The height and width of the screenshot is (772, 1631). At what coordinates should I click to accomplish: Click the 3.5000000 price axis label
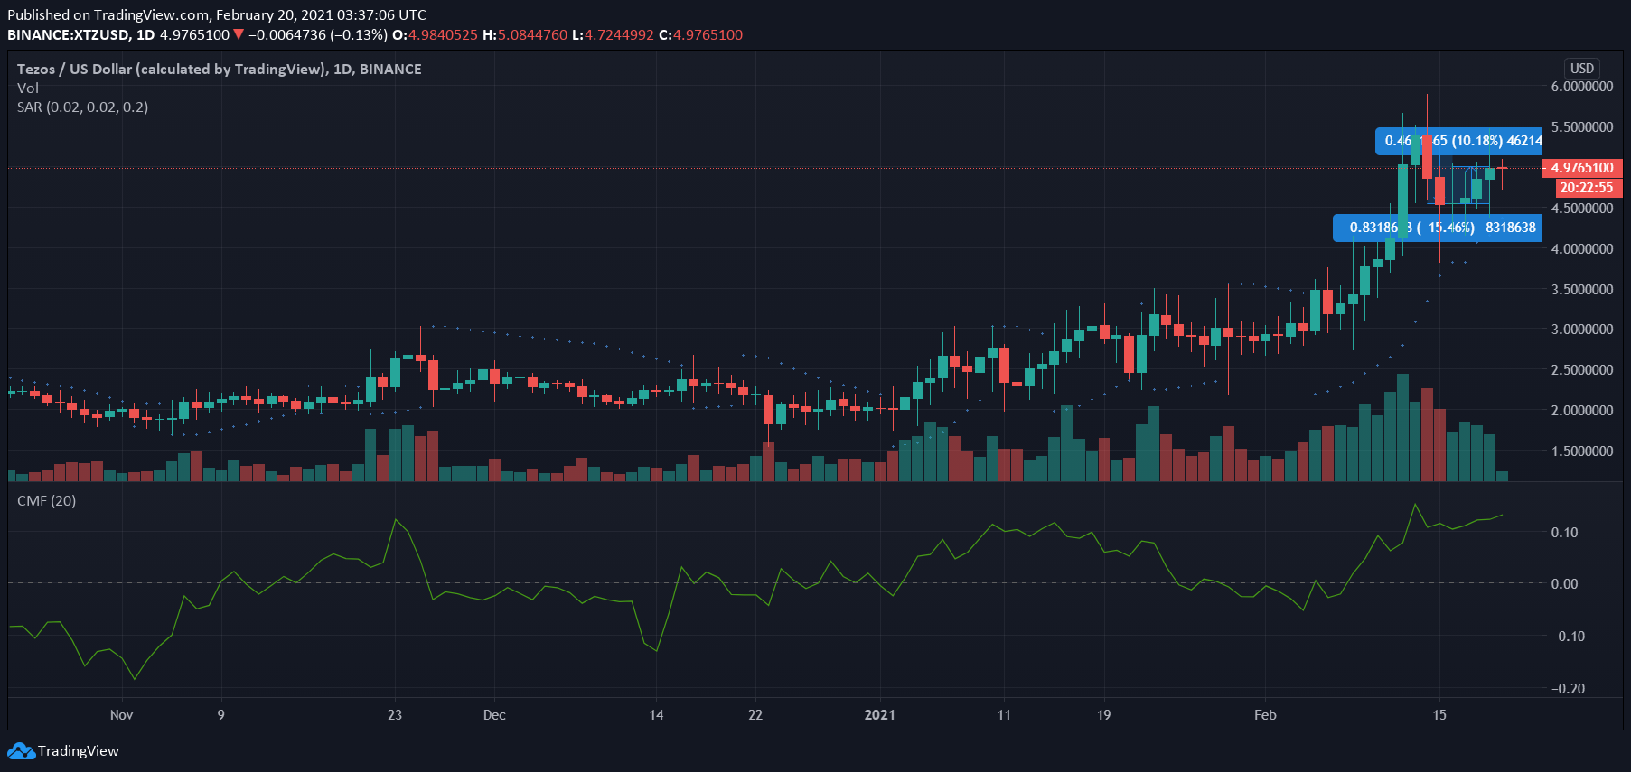point(1582,290)
